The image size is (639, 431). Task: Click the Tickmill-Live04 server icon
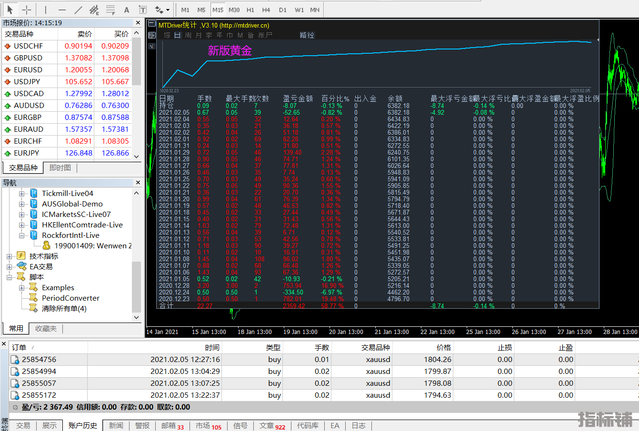pyautogui.click(x=34, y=193)
